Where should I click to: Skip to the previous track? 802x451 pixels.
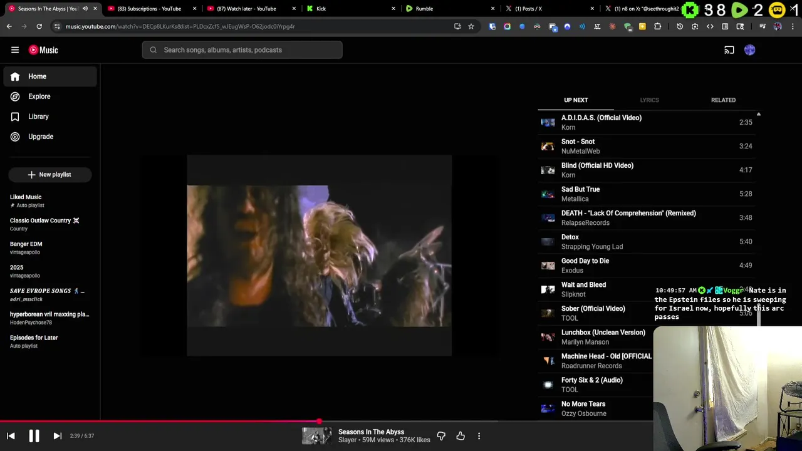click(11, 436)
